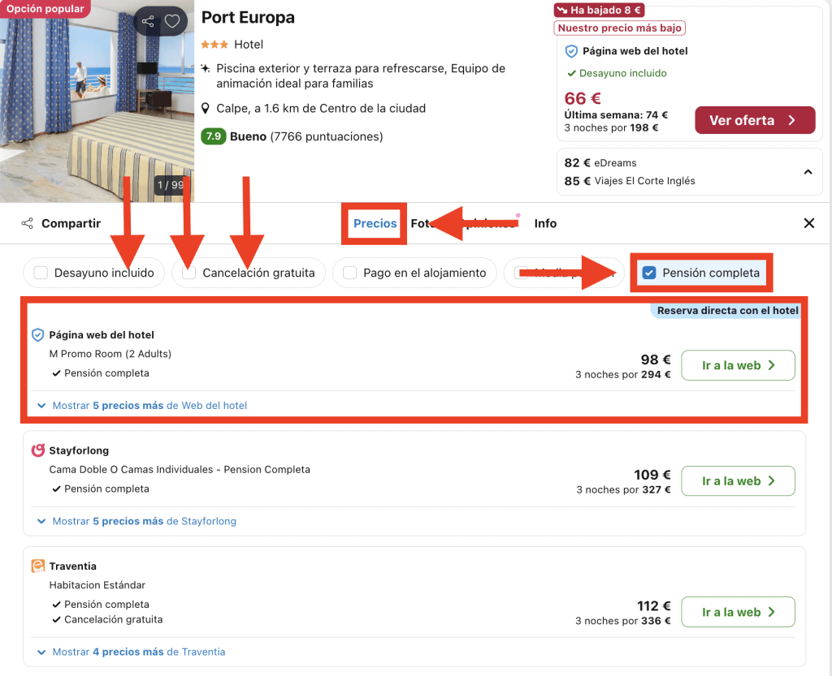This screenshot has height=676, width=832.
Task: Click the map pin location icon
Action: [206, 109]
